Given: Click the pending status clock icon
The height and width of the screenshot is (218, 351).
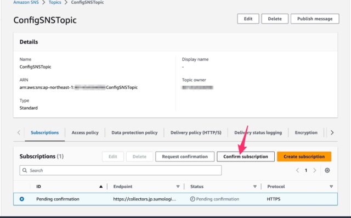Looking at the screenshot, I should (193, 199).
